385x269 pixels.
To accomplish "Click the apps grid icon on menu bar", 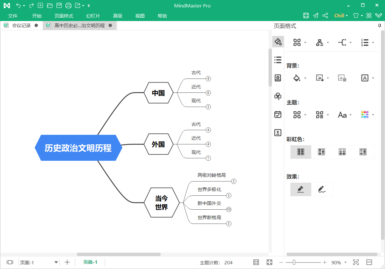I will click(x=369, y=15).
